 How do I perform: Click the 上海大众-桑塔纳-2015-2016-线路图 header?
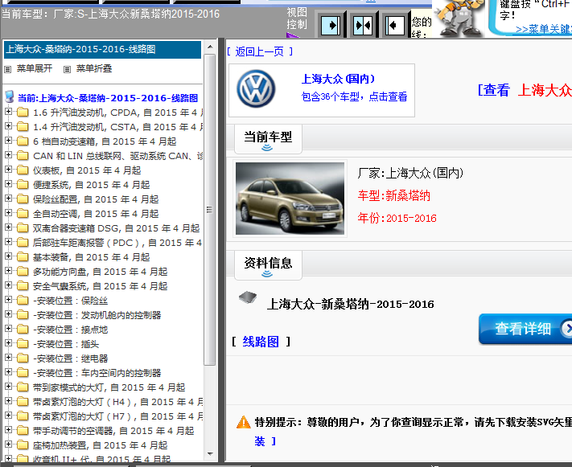(x=102, y=50)
